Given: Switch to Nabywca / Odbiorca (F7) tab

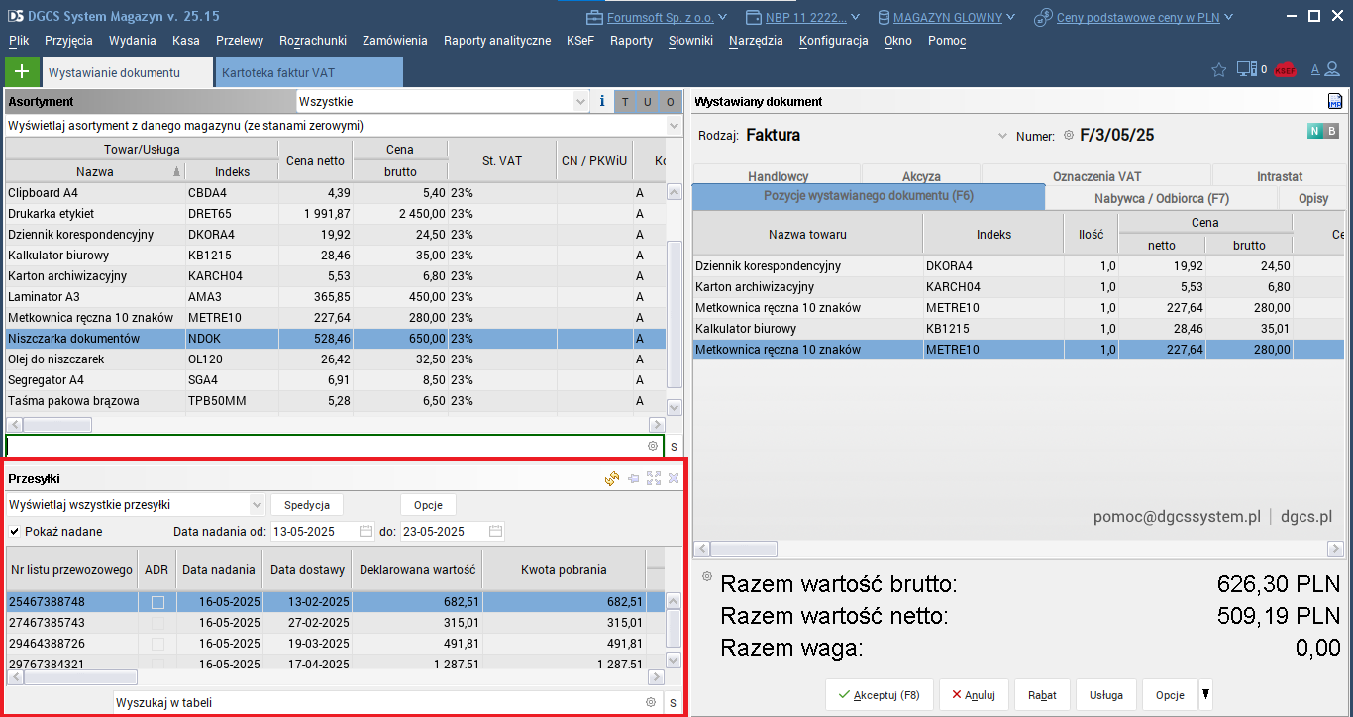Looking at the screenshot, I should point(1161,198).
